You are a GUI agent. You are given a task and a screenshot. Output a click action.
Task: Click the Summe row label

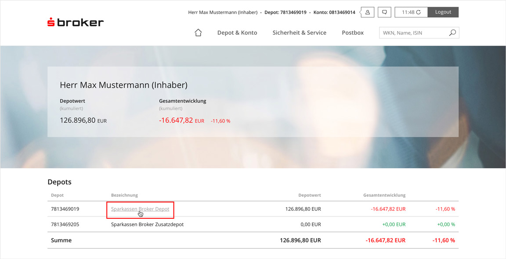(61, 240)
